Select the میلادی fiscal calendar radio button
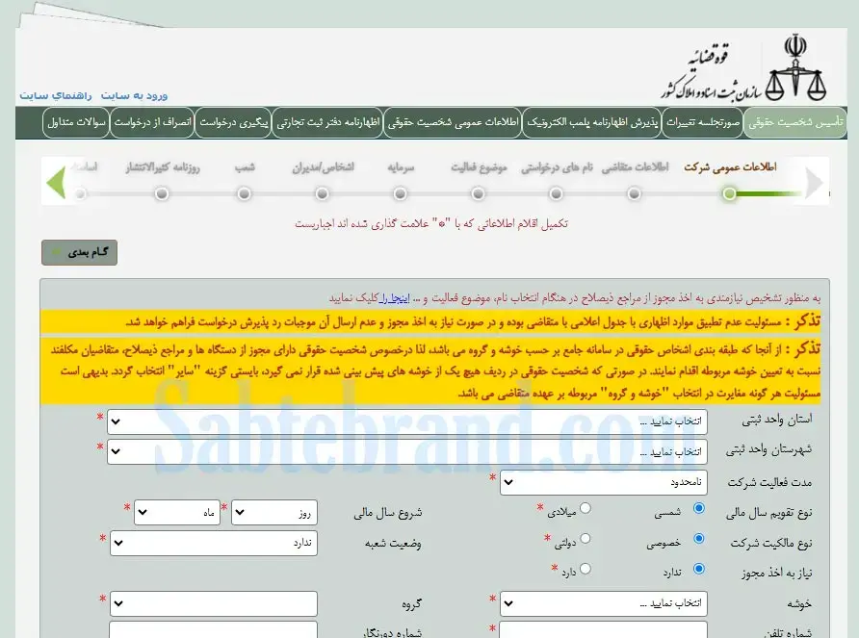 coord(585,508)
